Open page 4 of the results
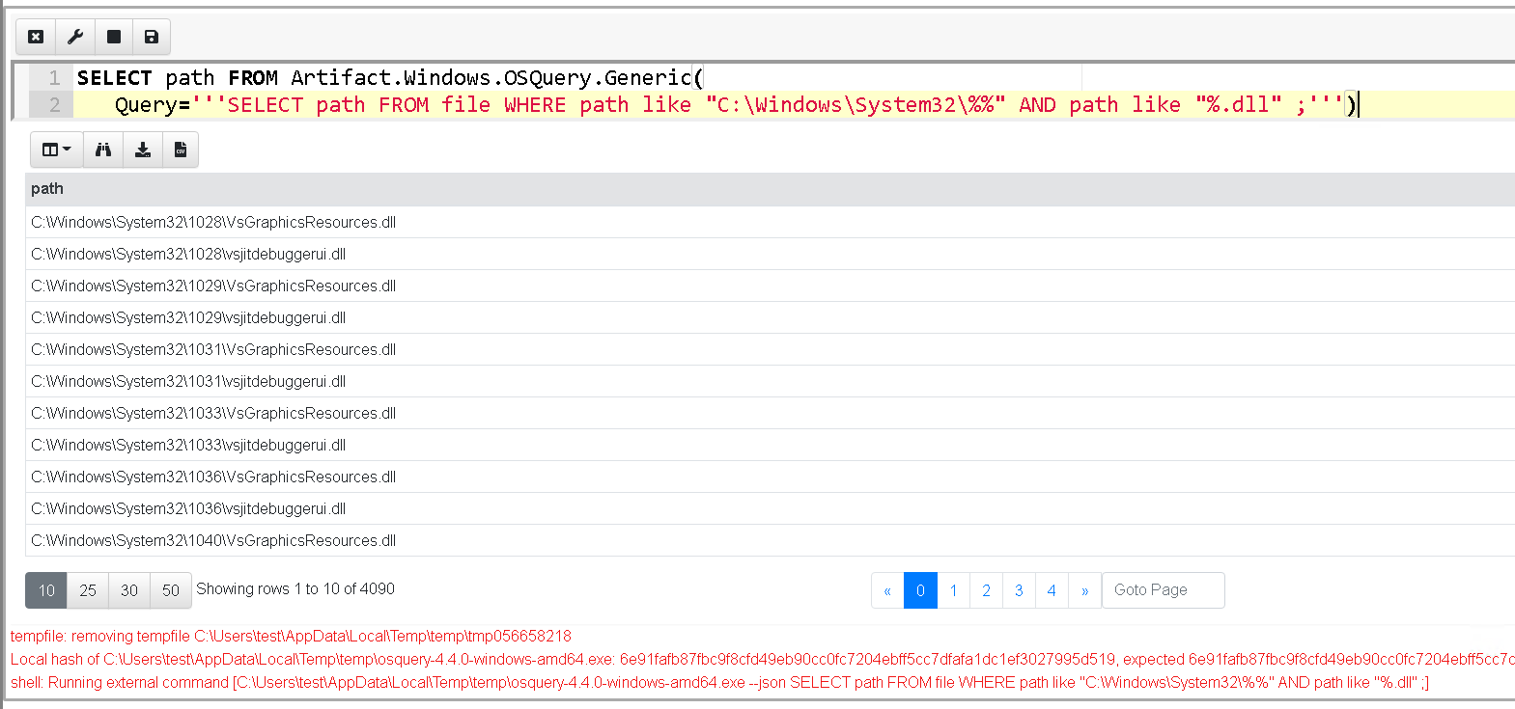Image resolution: width=1515 pixels, height=709 pixels. (x=1052, y=590)
